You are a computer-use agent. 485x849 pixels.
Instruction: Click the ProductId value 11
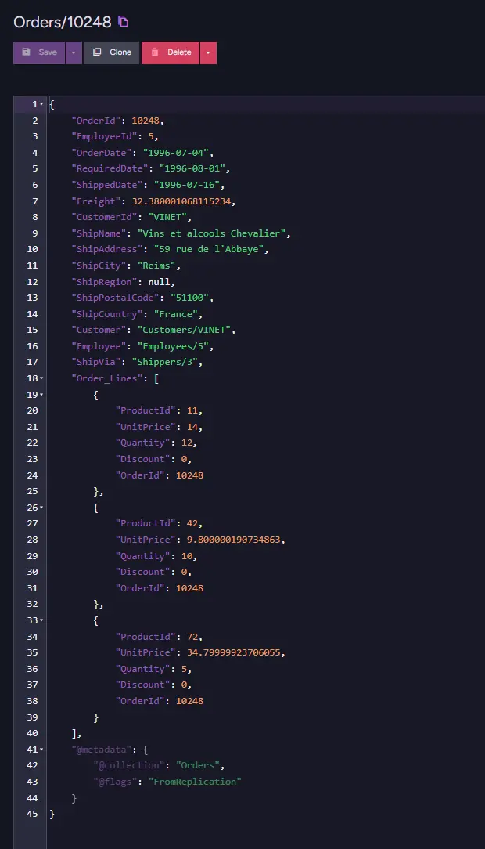pyautogui.click(x=192, y=410)
